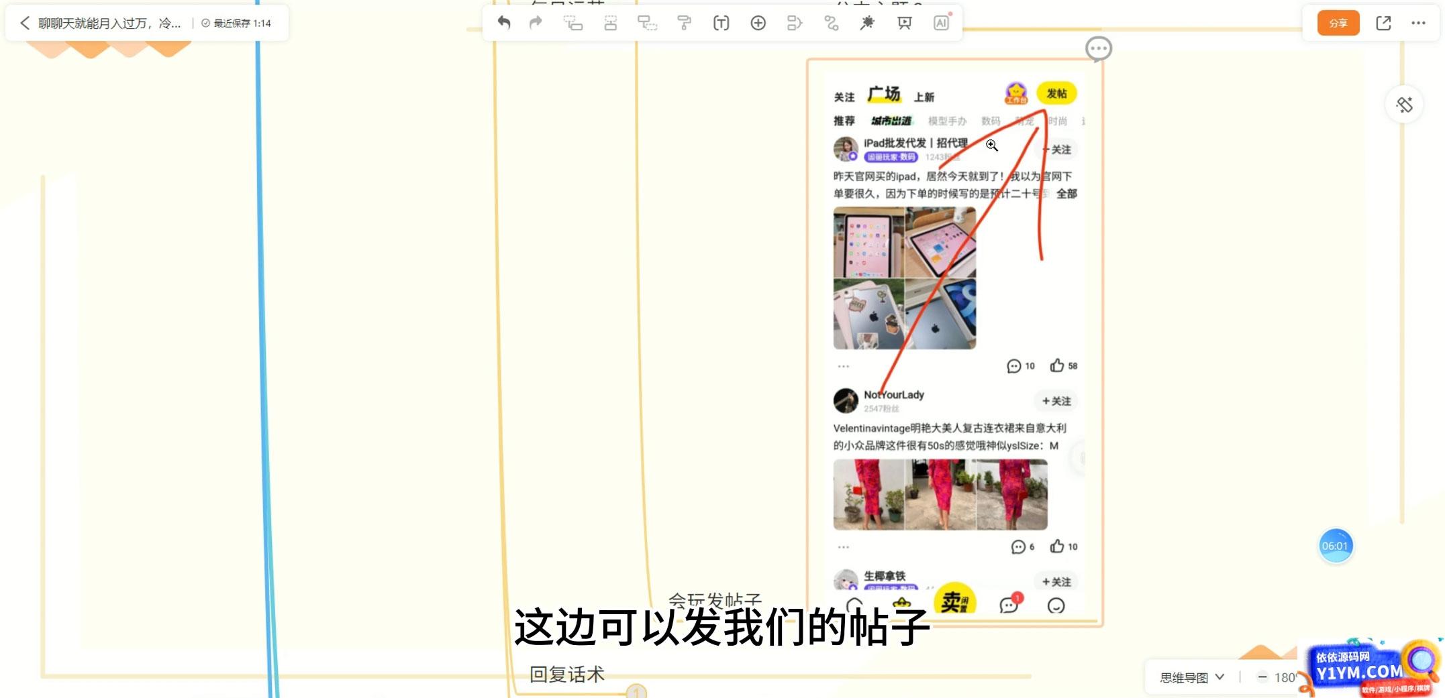Follow NotYourLady via +关注

[1056, 401]
